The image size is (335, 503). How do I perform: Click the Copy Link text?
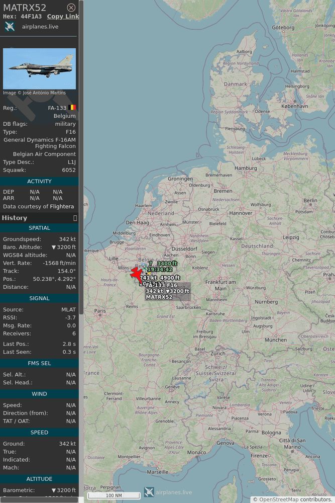63,17
